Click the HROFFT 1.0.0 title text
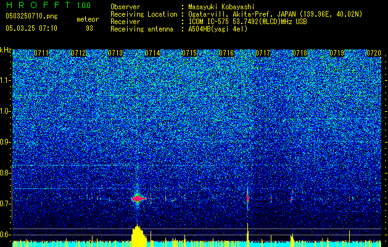The width and height of the screenshot is (388, 247). [48, 5]
